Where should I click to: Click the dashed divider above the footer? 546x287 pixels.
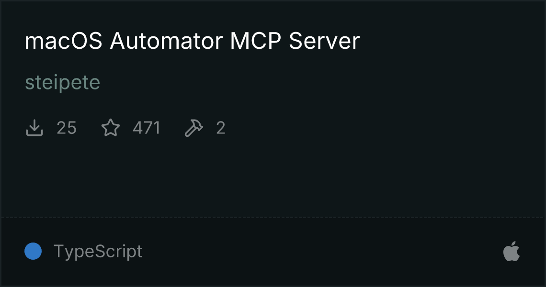(x=273, y=218)
